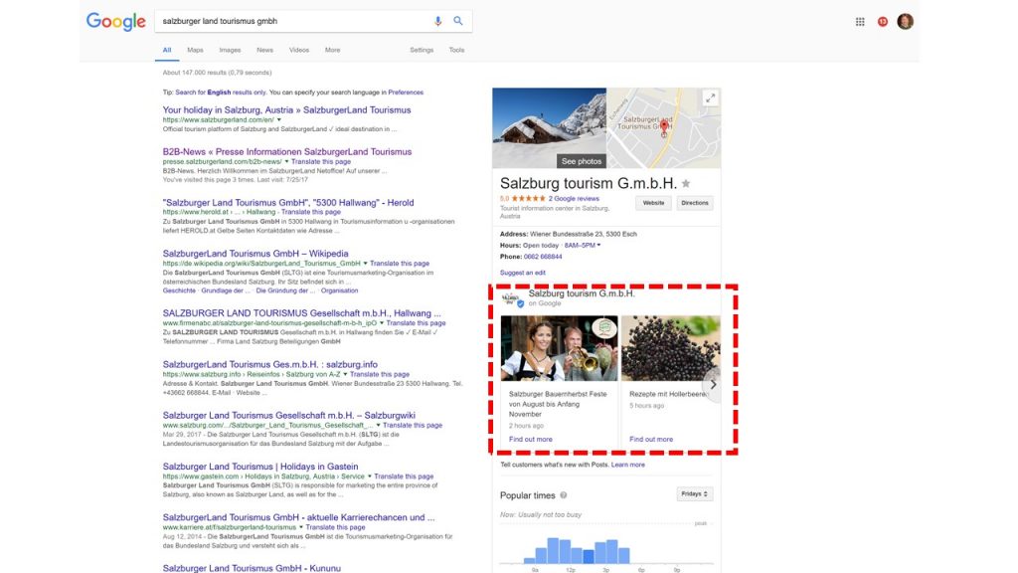Open Find out more under Bauernherbst post
1018x573 pixels.
pyautogui.click(x=531, y=439)
